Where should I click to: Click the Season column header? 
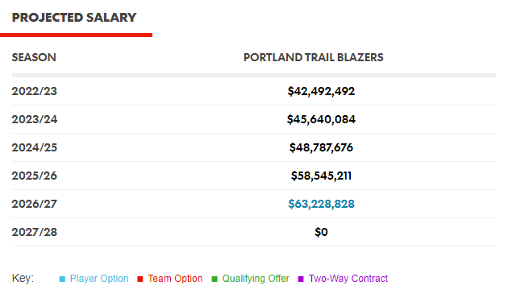34,57
